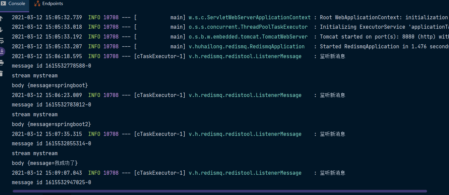Click the body {message=springboot} line

tap(50, 85)
